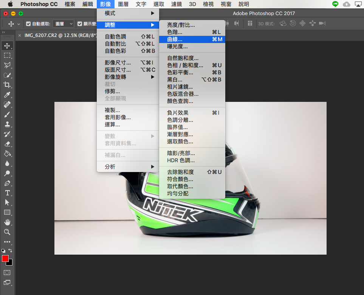364x295 pixels.
Task: Select 版面尺寸... menu item
Action: tap(128, 69)
